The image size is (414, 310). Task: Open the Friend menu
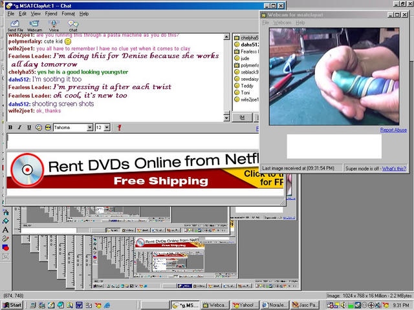pyautogui.click(x=50, y=14)
